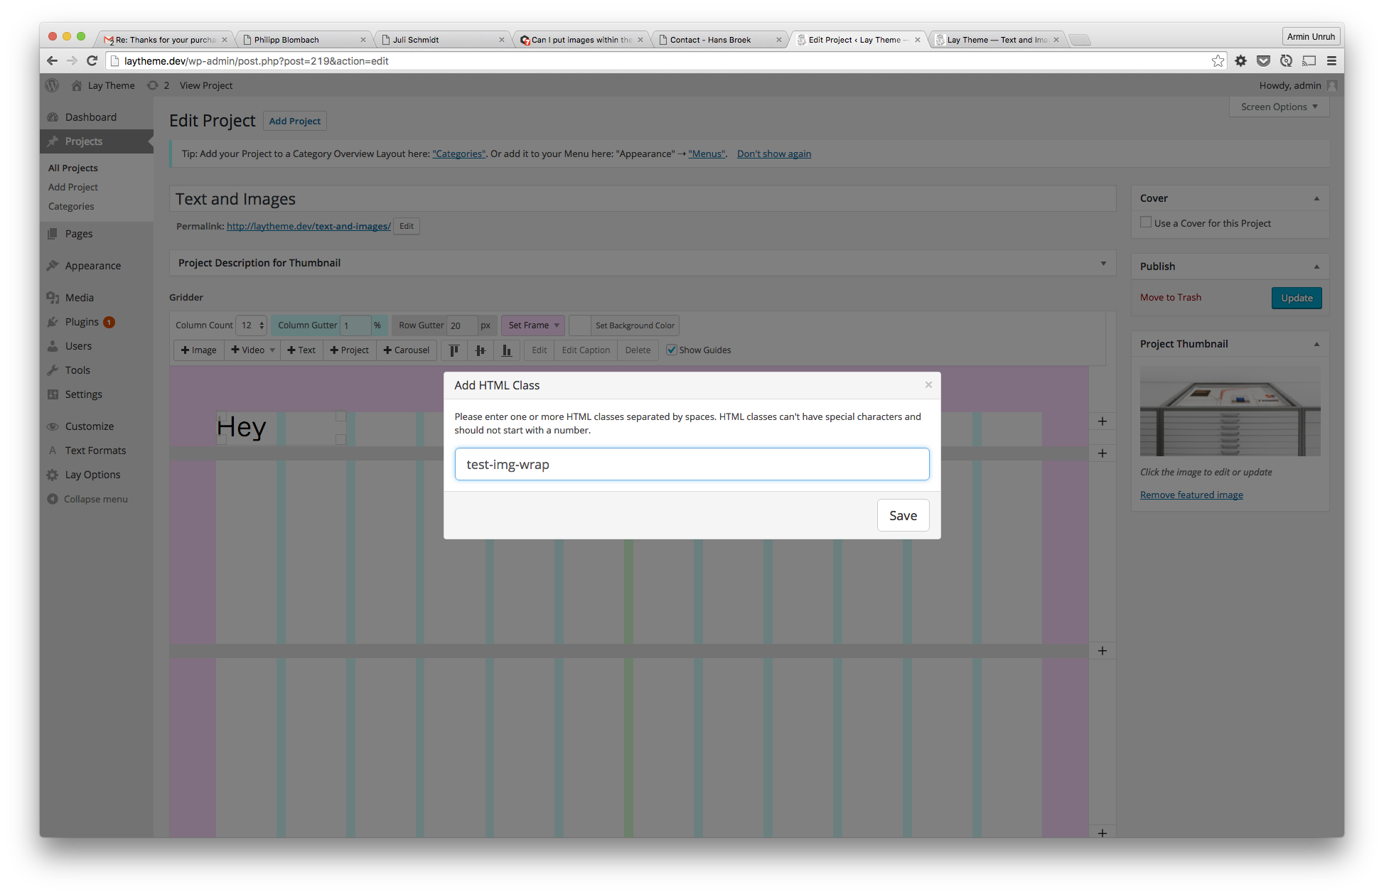This screenshot has height=894, width=1384.
Task: Click the align-top icon in the Gridder toolbar
Action: [x=454, y=350]
